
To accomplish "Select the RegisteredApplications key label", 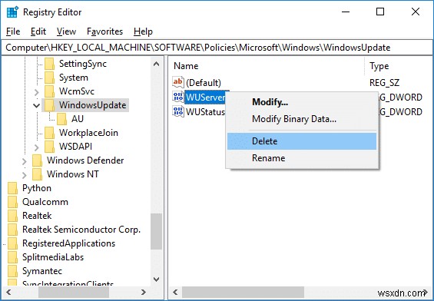I will coord(68,243).
